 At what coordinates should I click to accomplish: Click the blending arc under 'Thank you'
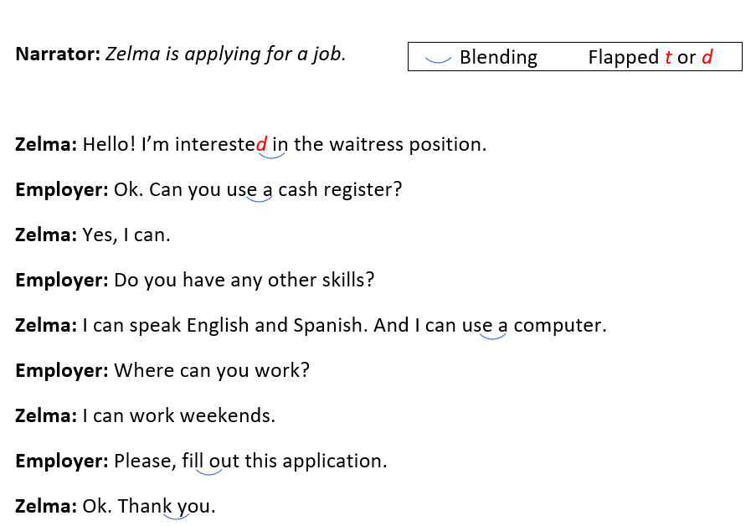click(x=176, y=516)
